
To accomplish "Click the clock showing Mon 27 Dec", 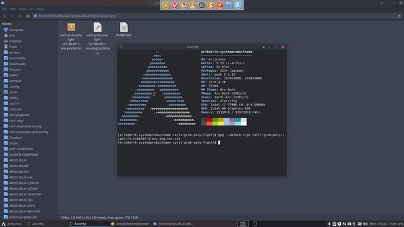I will click(x=383, y=224).
